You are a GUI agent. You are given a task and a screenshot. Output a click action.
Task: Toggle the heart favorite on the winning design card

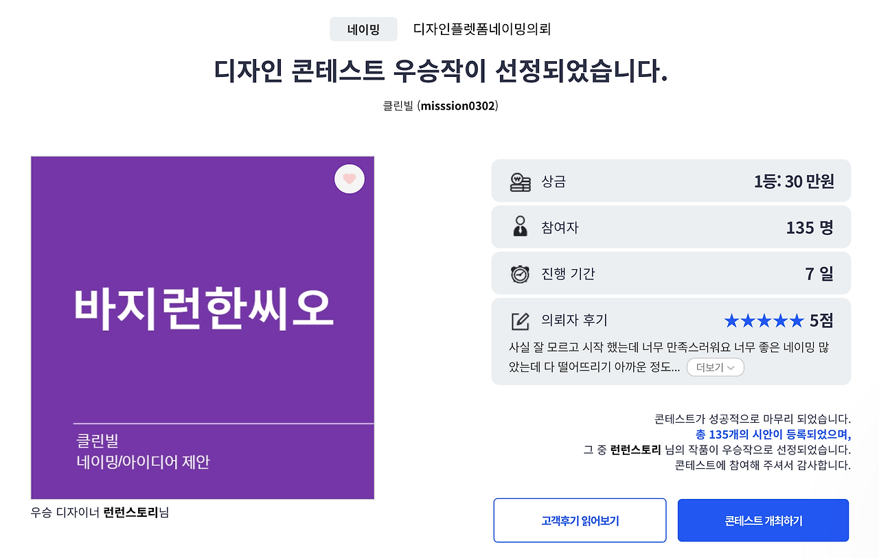(349, 178)
